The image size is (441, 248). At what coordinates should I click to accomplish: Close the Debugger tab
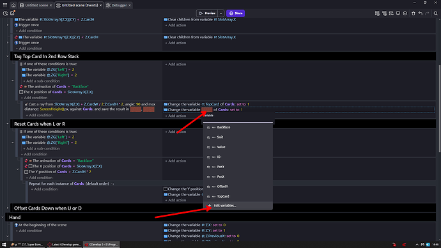pos(129,5)
